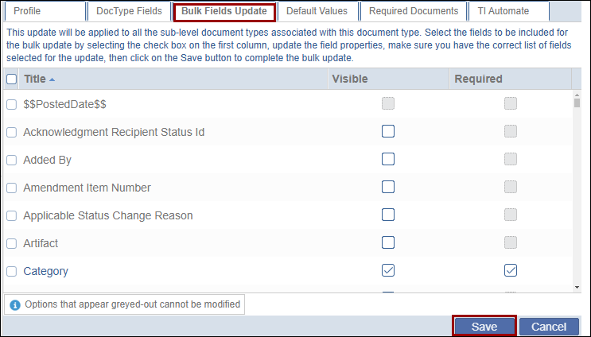Select the Added By row checkbox

click(x=11, y=160)
